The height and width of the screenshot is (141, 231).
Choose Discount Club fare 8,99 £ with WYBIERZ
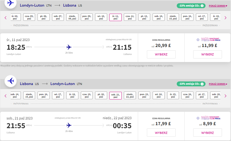(208, 133)
